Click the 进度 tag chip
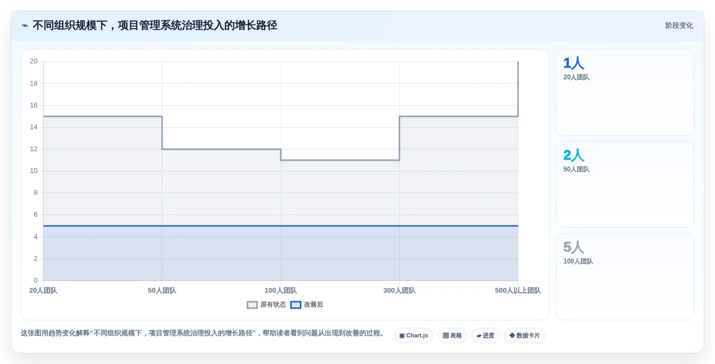Image resolution: width=715 pixels, height=364 pixels. pyautogui.click(x=485, y=336)
